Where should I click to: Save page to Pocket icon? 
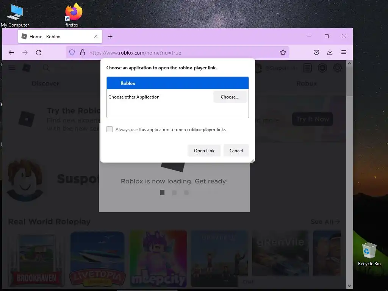[x=316, y=52]
